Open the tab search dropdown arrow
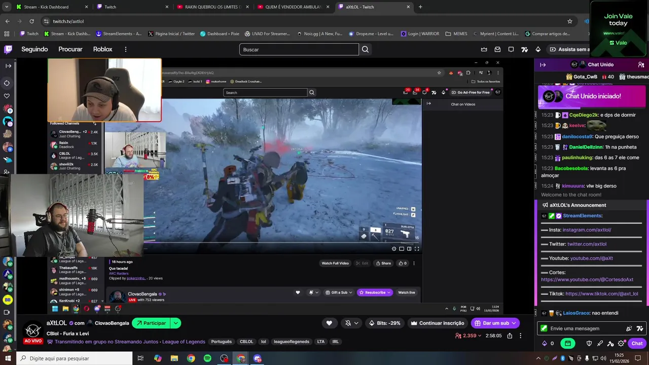This screenshot has height=365, width=649. click(x=7, y=7)
